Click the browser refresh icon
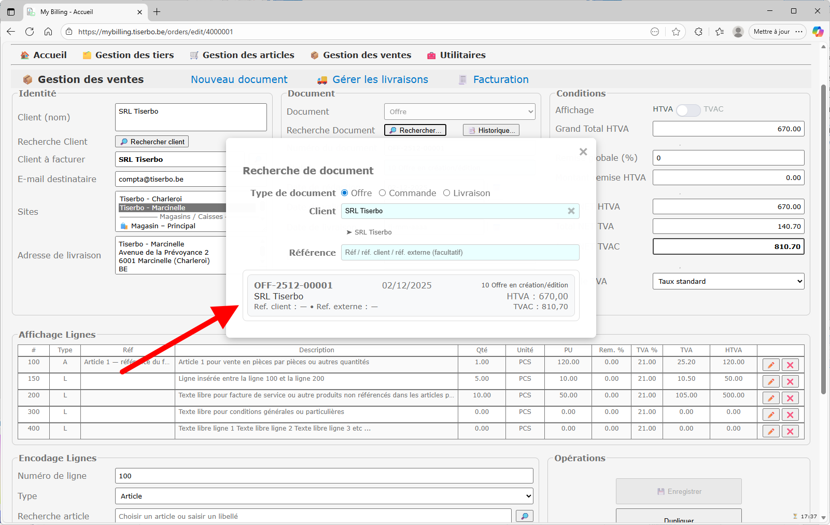 point(30,32)
